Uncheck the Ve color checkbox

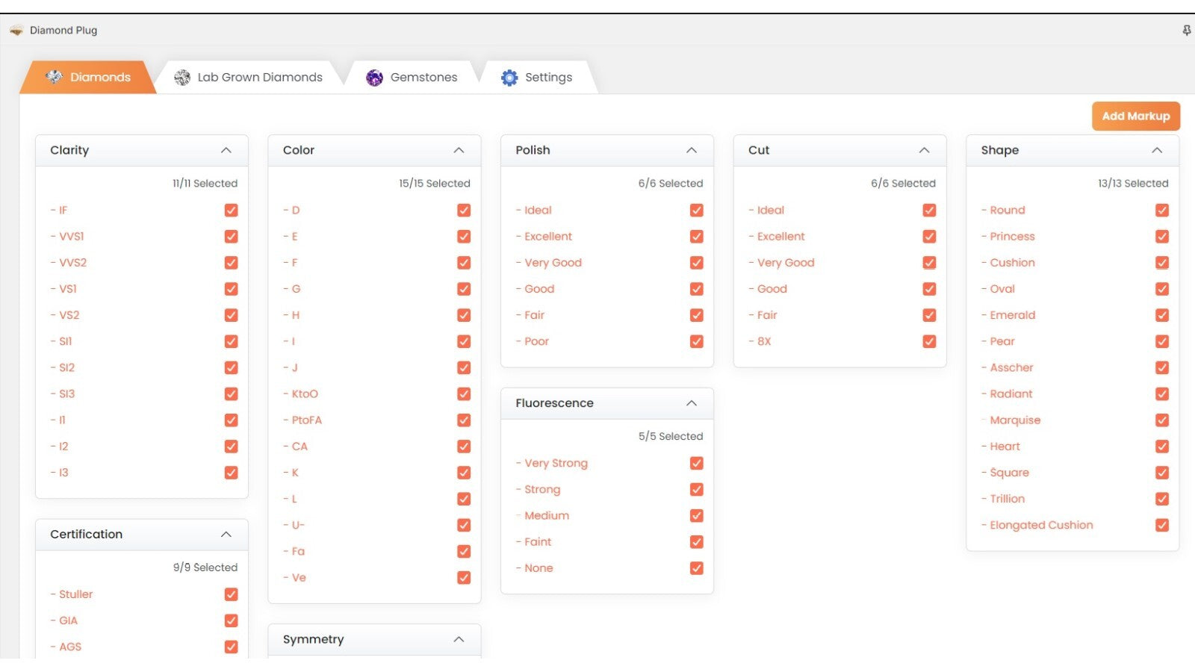[x=464, y=578]
